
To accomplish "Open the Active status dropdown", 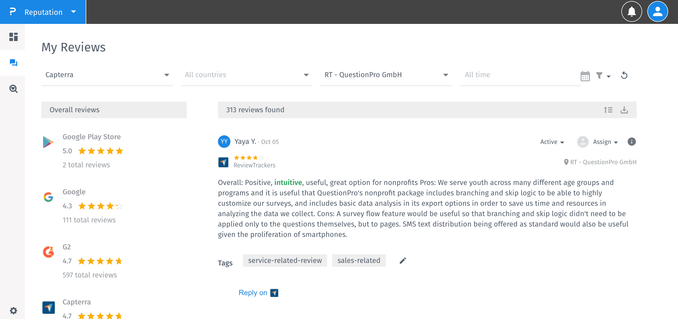I will [552, 142].
